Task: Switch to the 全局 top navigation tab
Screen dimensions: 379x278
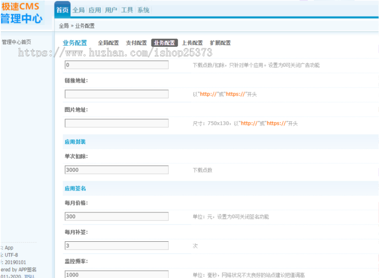Action: tap(78, 10)
